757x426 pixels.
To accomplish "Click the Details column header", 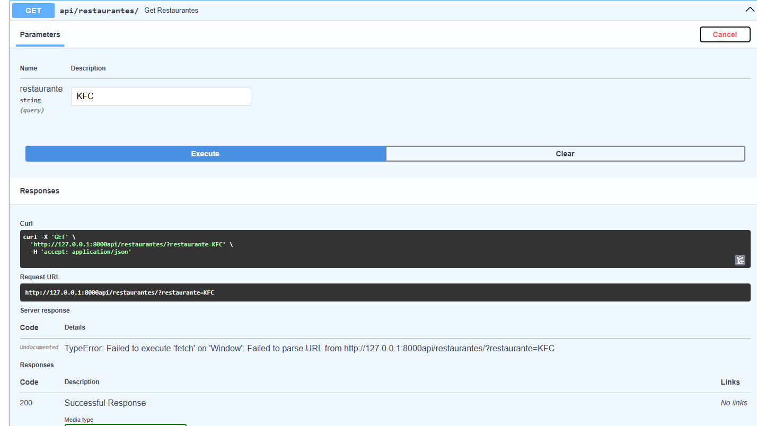I will point(75,327).
